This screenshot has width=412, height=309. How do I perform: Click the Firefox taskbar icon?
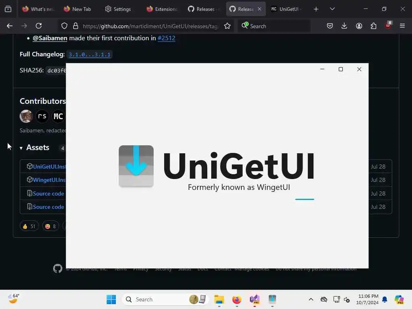[237, 299]
